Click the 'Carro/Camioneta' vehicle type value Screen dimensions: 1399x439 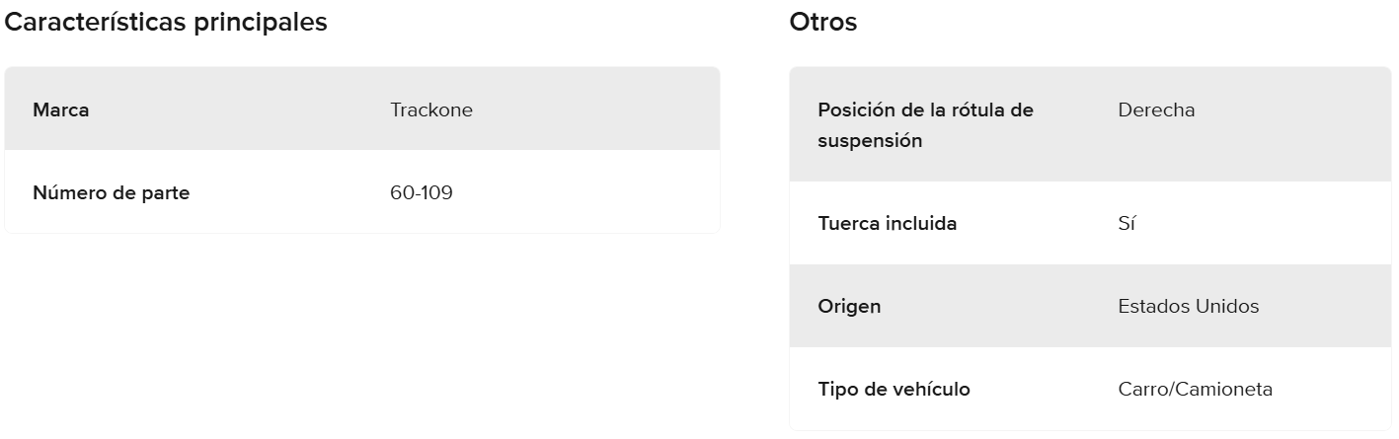point(1196,390)
